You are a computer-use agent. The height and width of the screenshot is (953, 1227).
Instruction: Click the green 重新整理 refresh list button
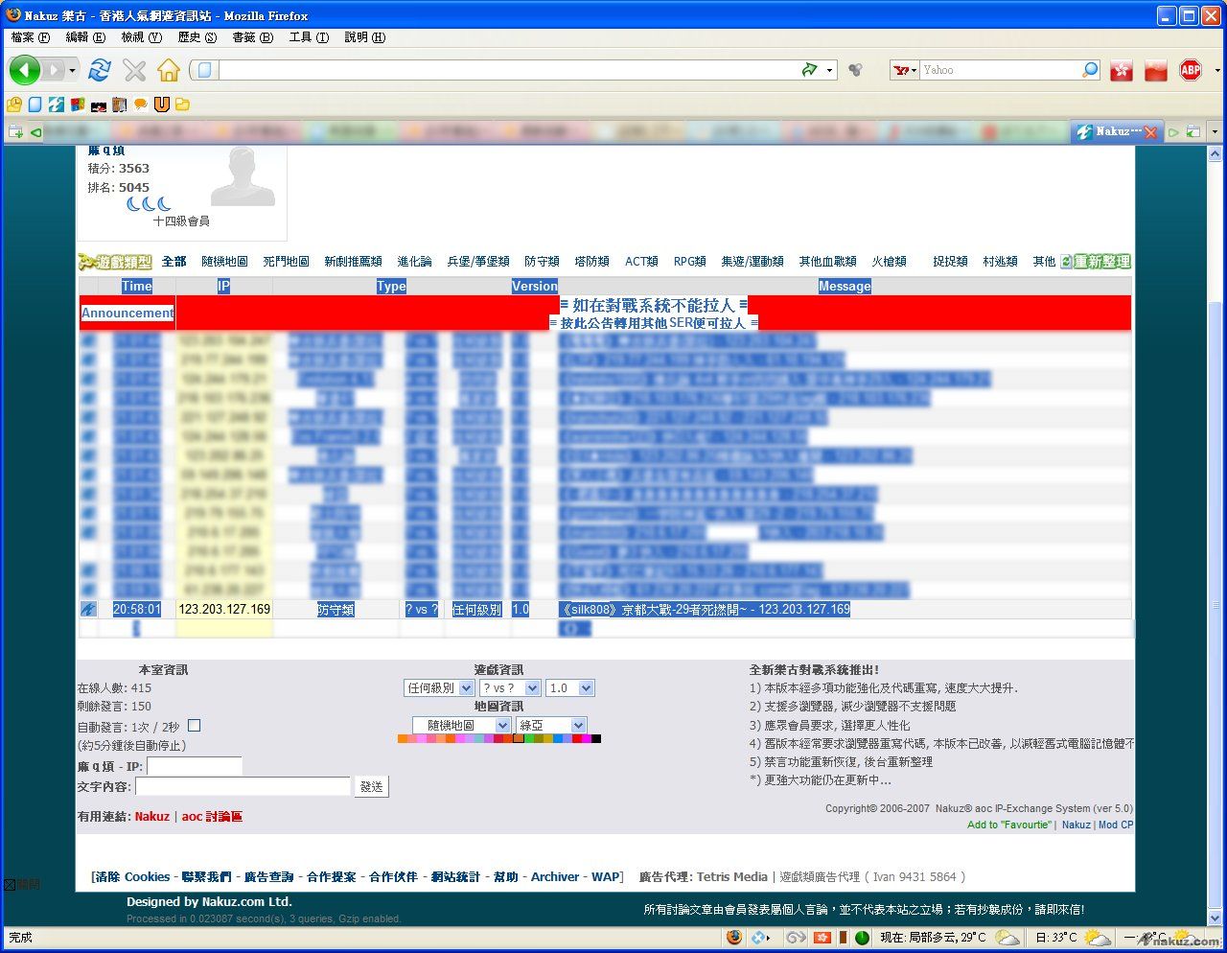[1096, 262]
